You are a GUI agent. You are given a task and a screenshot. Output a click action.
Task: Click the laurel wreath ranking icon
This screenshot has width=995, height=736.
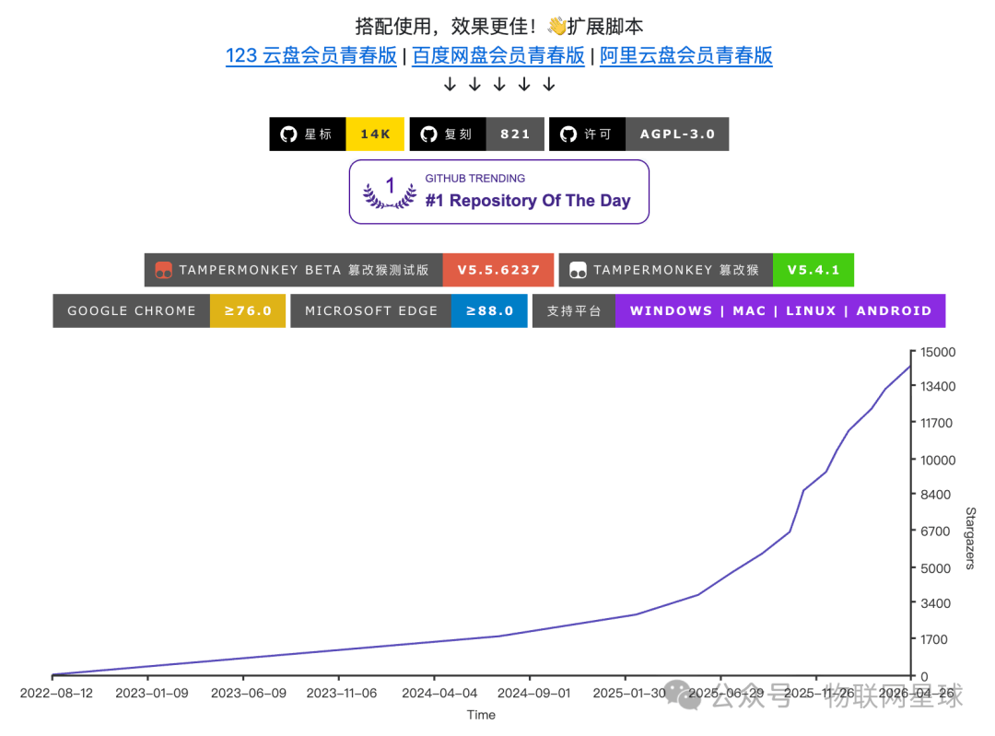coord(390,193)
